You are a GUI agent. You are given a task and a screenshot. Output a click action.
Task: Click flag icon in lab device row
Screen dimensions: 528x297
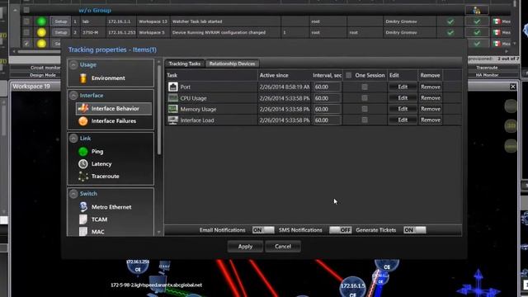497,21
